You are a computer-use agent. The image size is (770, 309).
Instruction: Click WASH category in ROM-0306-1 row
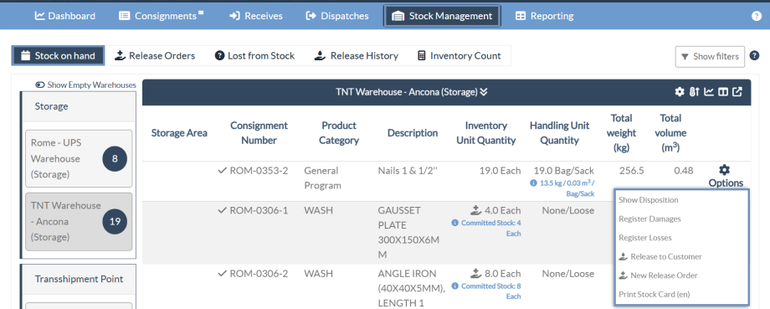[x=318, y=211]
